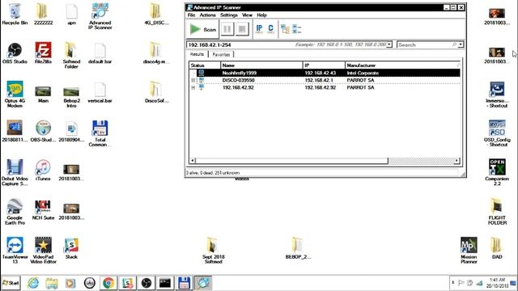Image resolution: width=518 pixels, height=291 pixels.
Task: Select the Recycle Bin desktop icon
Action: coord(15,14)
